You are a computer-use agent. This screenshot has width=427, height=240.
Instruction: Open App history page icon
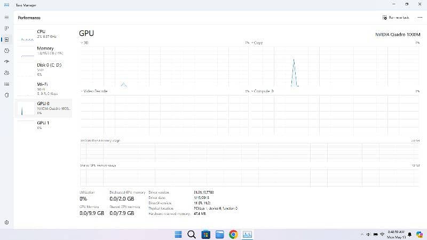click(6, 50)
